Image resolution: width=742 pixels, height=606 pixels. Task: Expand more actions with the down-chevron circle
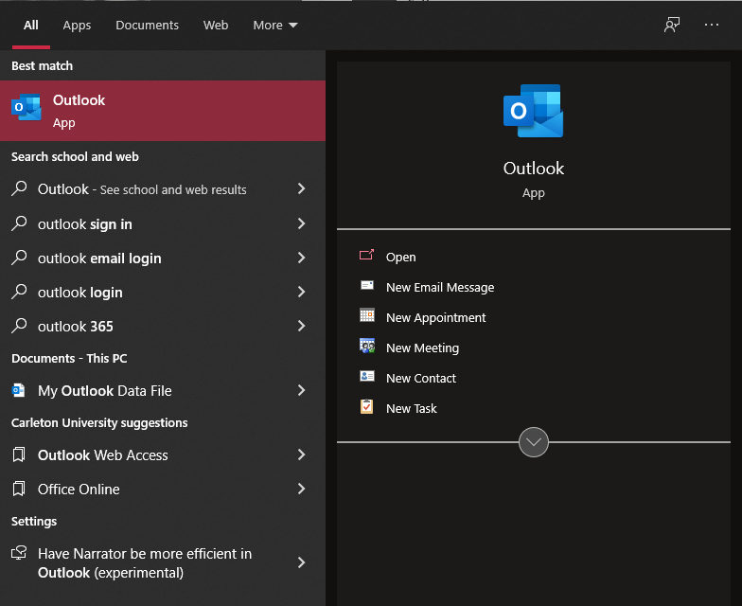point(534,442)
